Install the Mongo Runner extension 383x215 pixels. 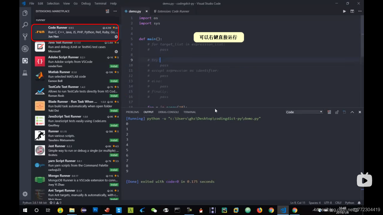(114, 185)
